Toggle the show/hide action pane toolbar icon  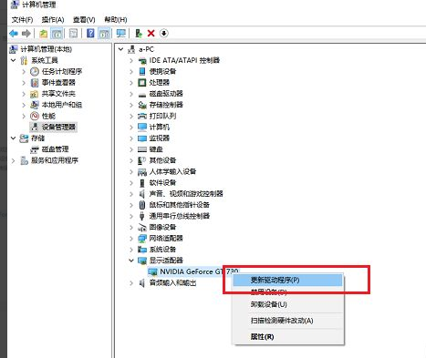[104, 34]
